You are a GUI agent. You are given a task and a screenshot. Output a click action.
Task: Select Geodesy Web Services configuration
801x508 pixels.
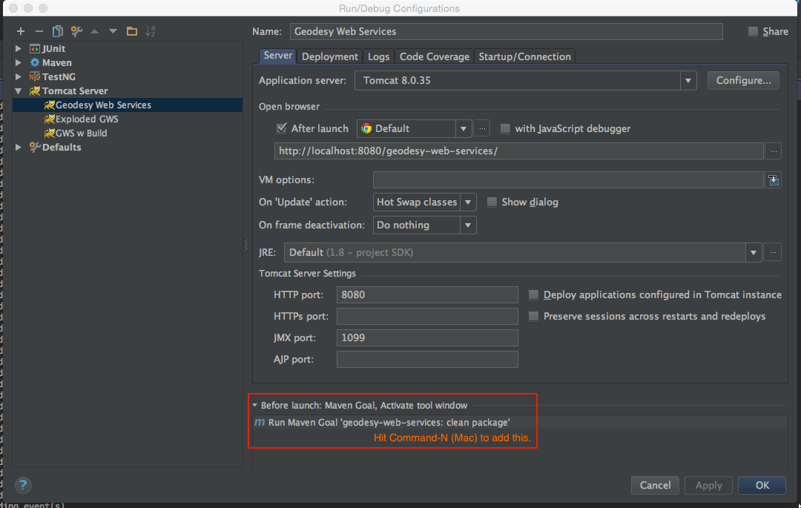click(128, 105)
